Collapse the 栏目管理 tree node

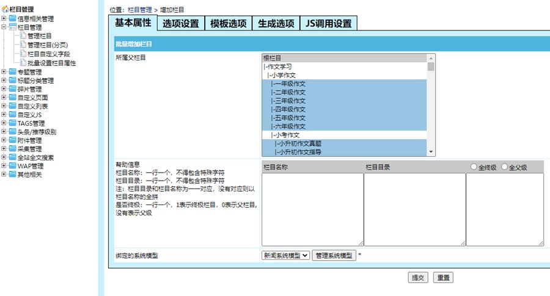pos(4,27)
